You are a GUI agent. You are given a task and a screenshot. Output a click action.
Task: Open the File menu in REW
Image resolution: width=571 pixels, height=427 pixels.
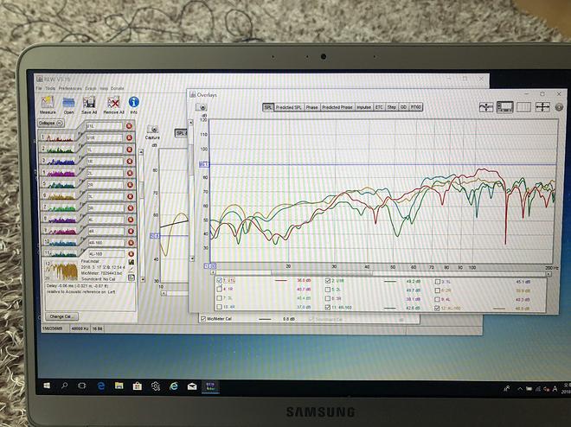click(39, 88)
